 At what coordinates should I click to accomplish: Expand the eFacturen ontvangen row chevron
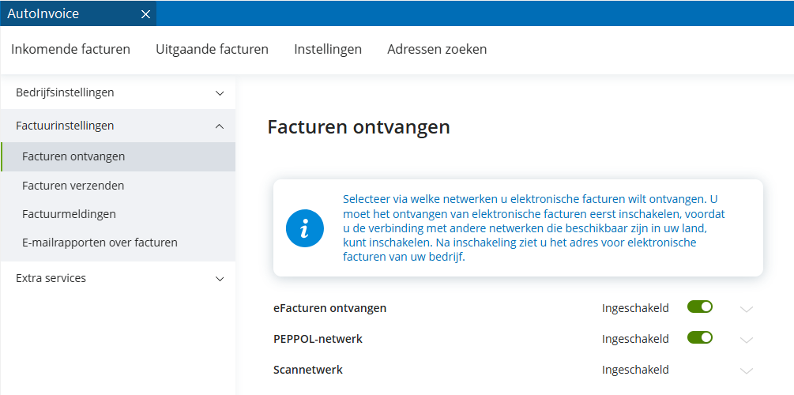[747, 309]
